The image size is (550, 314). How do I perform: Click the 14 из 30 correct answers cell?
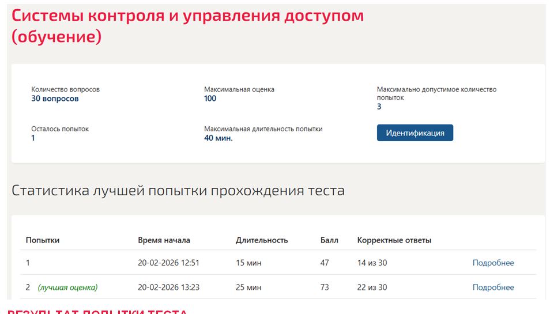coord(372,263)
